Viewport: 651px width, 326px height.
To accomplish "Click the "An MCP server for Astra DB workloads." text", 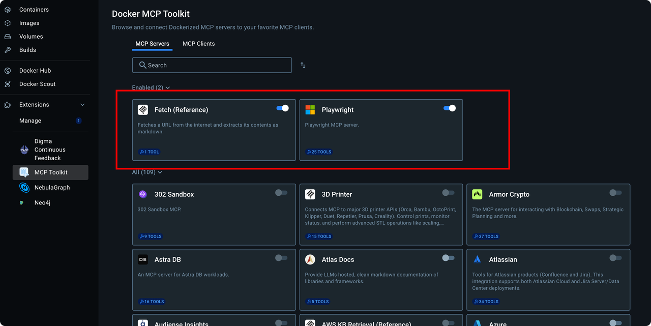I will [x=184, y=275].
